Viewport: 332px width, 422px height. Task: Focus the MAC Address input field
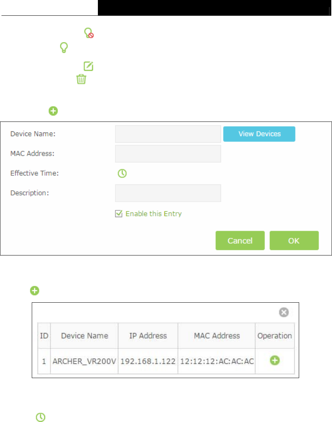(x=168, y=154)
